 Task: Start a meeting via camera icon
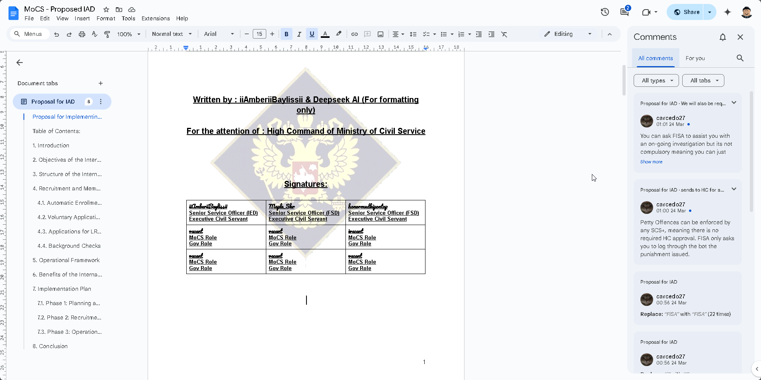pyautogui.click(x=646, y=12)
